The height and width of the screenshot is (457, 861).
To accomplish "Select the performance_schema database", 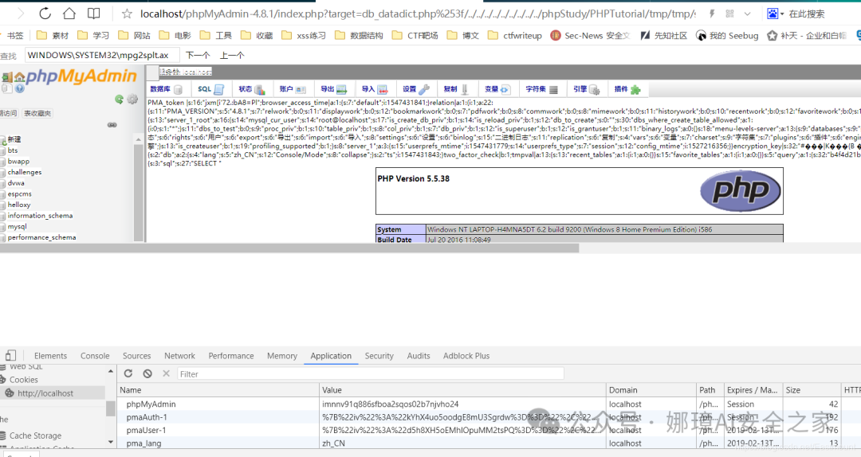I will tap(41, 237).
